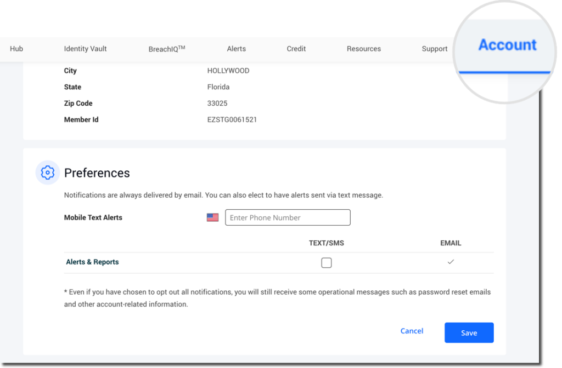The image size is (562, 368).
Task: Click the Preferences gear icon
Action: [47, 172]
